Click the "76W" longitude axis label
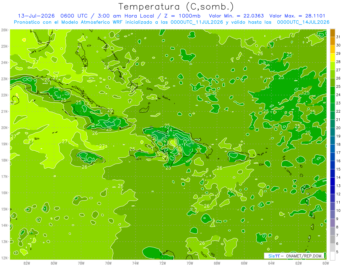This screenshot has width=346, height=267. [108, 263]
